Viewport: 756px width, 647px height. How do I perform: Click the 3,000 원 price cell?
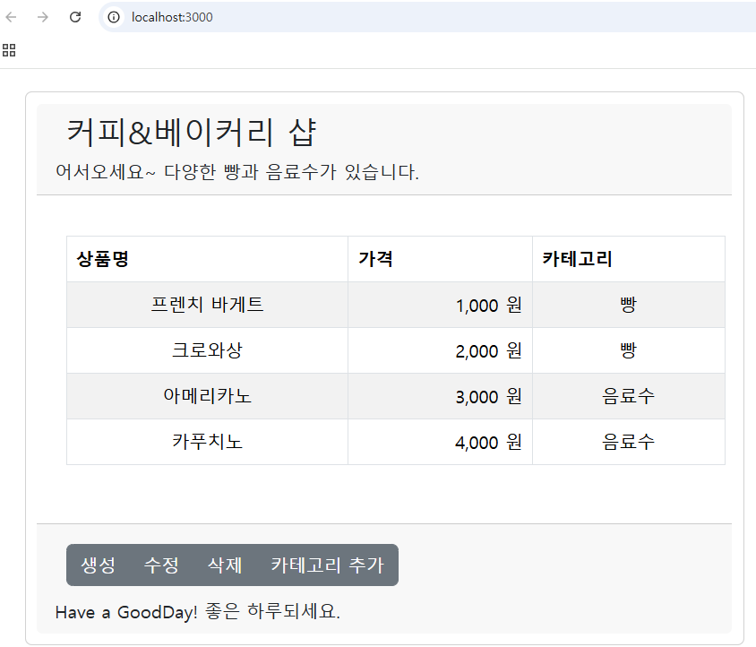point(440,396)
